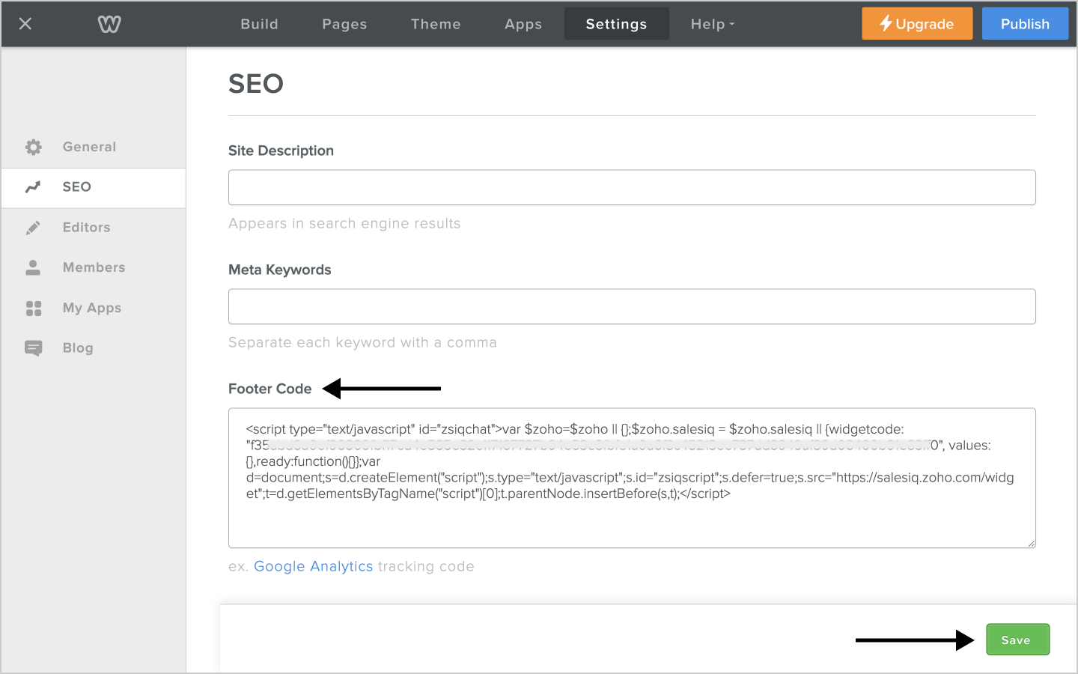This screenshot has height=674, width=1078.
Task: Focus the Site Description field
Action: pos(632,187)
